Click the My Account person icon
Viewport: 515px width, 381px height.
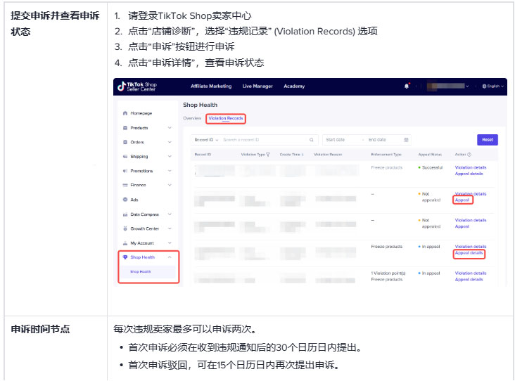point(125,243)
